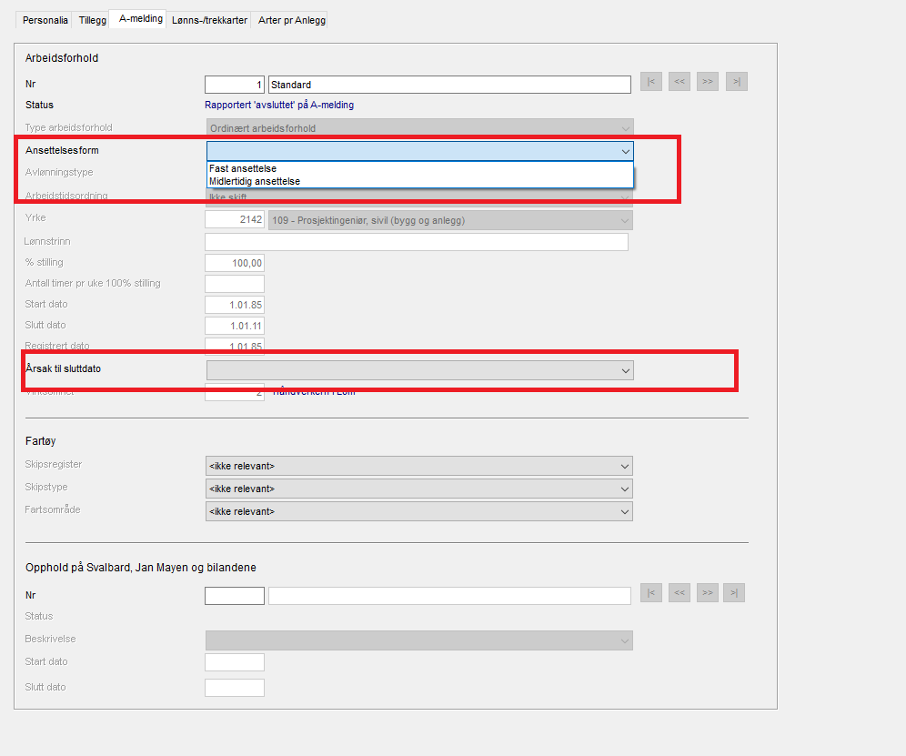906x756 pixels.
Task: Go to first Arbeidsforhold record
Action: [650, 83]
